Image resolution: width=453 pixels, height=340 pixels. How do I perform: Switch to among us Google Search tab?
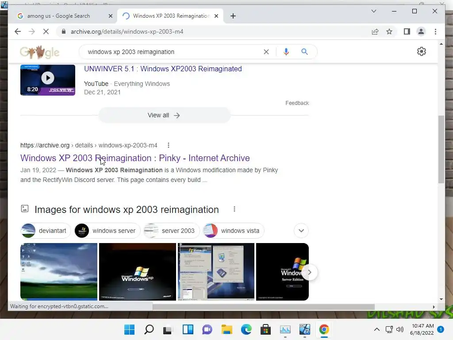pyautogui.click(x=58, y=16)
